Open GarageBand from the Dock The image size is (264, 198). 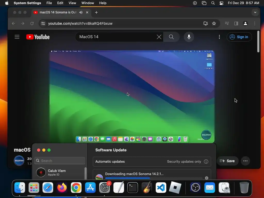point(147,188)
